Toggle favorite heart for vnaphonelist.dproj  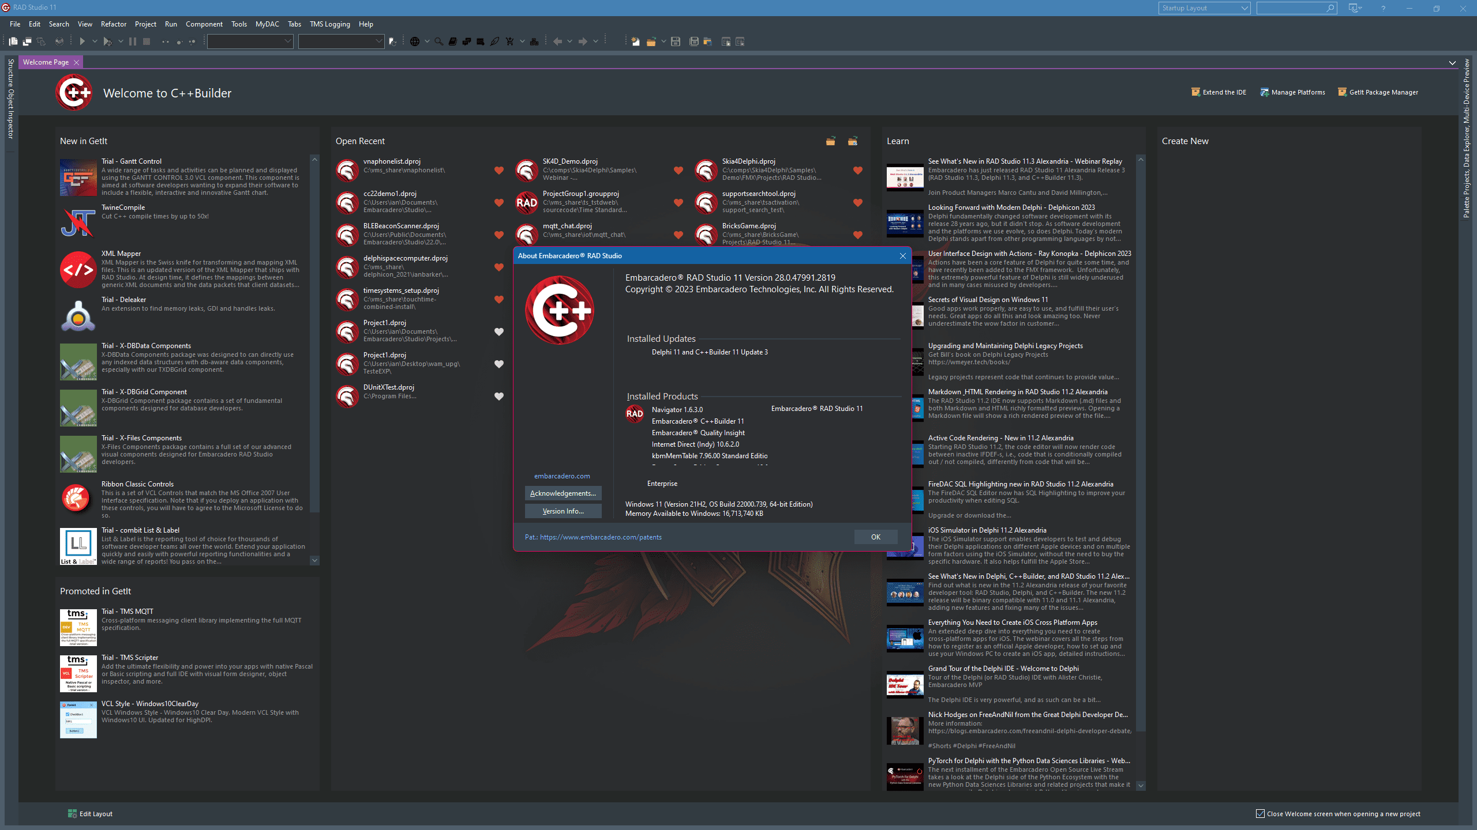(499, 171)
